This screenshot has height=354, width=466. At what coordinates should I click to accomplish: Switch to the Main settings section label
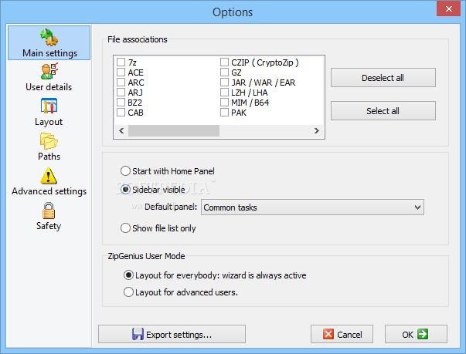point(49,53)
